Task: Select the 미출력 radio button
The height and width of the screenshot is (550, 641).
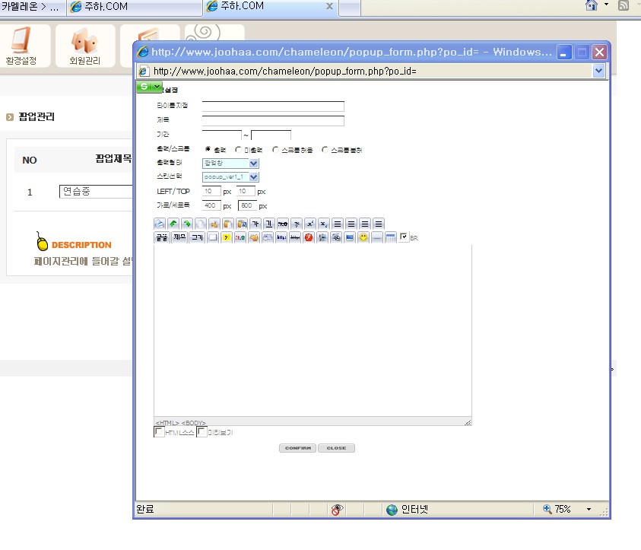Action: coord(238,150)
